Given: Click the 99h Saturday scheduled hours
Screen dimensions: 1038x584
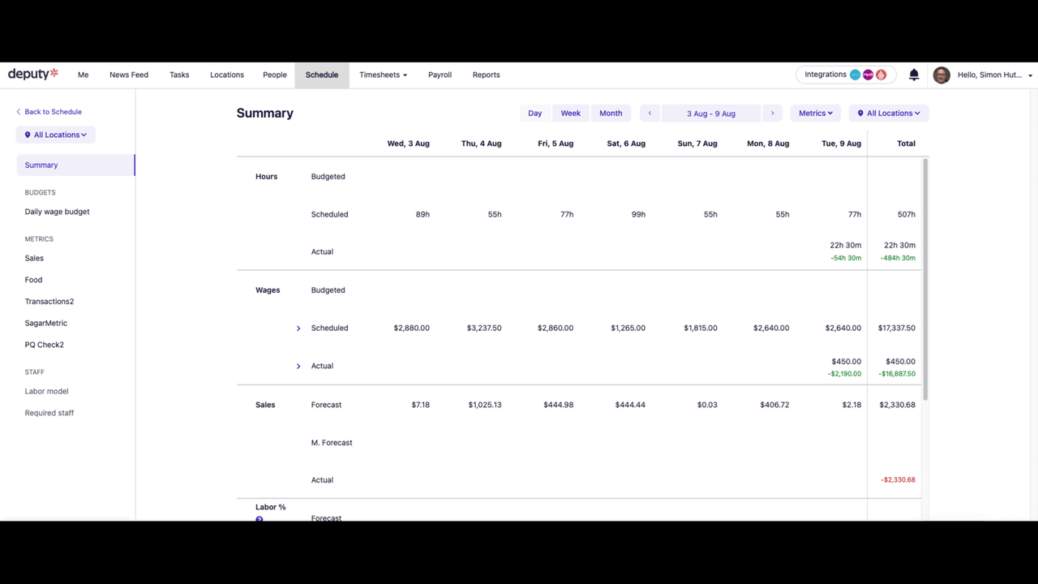Looking at the screenshot, I should (x=639, y=215).
